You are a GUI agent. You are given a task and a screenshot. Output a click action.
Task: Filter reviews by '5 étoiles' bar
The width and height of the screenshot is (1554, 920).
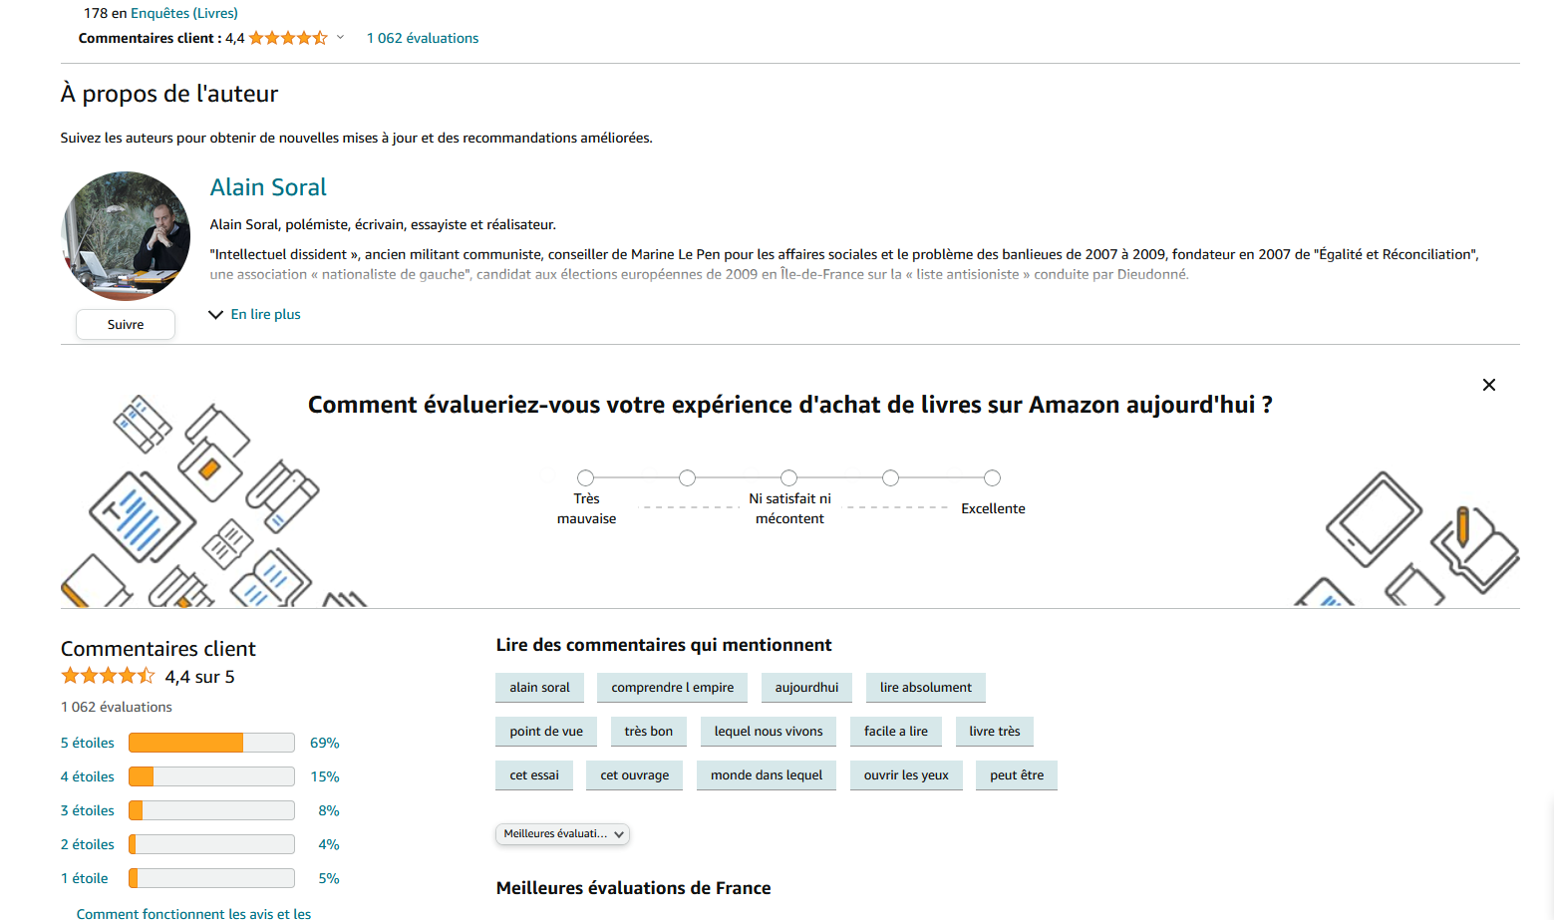(199, 743)
